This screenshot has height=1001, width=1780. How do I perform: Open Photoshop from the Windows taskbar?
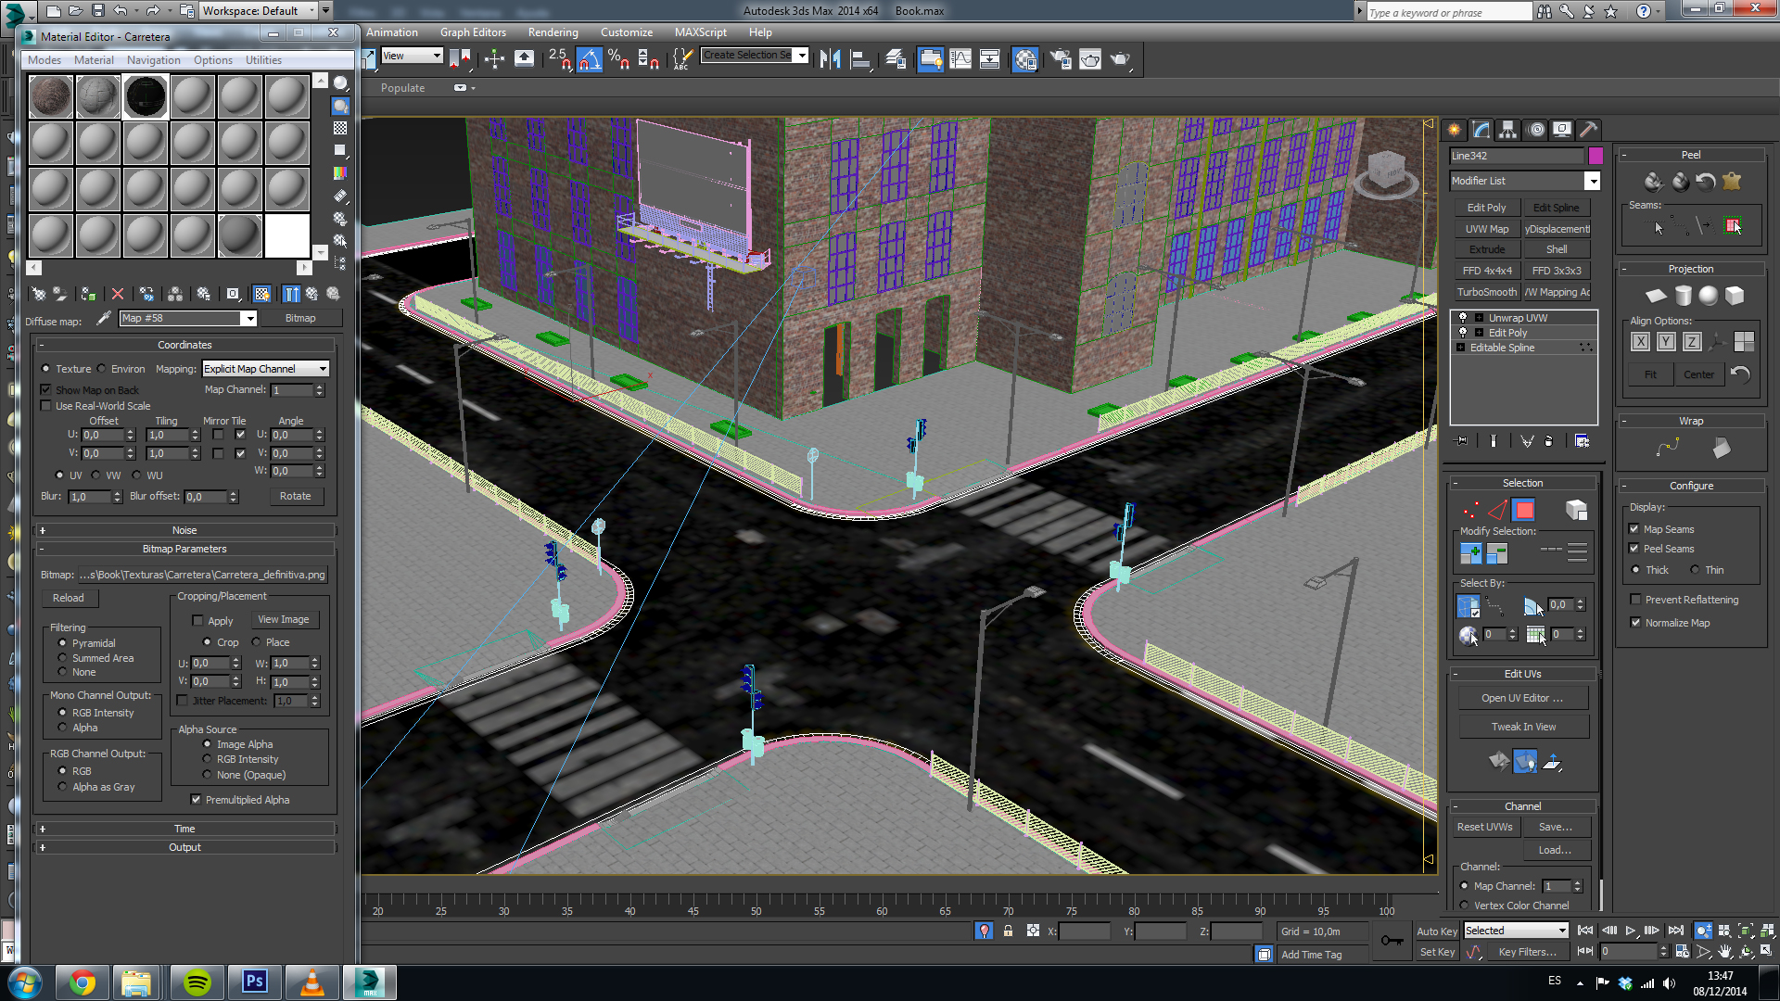tap(254, 982)
